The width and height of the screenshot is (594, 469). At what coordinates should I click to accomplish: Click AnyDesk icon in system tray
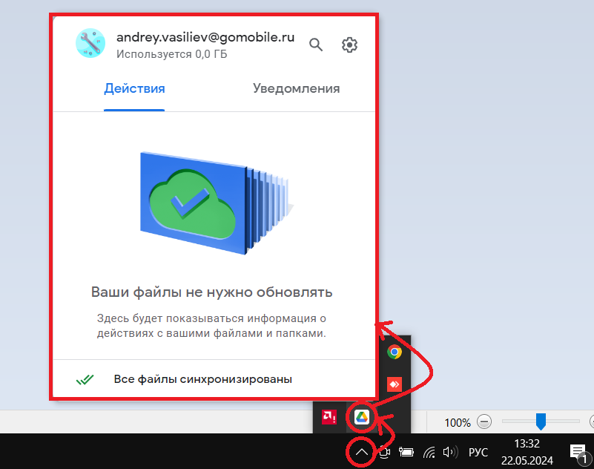(x=395, y=384)
